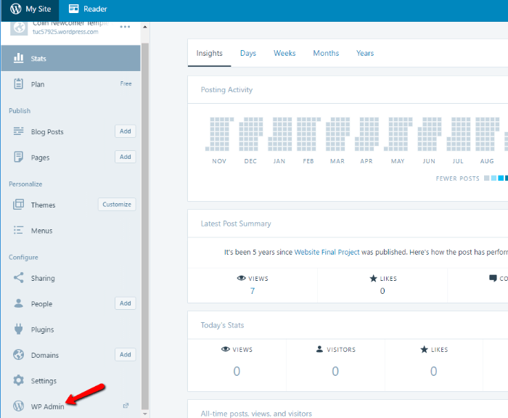The width and height of the screenshot is (508, 418).
Task: Open Blog Posts in sidebar
Action: (47, 131)
